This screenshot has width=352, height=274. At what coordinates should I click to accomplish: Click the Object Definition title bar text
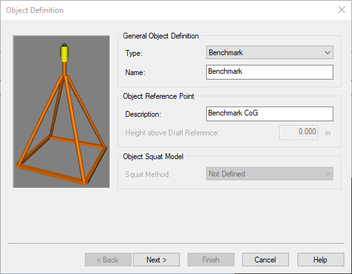point(35,10)
